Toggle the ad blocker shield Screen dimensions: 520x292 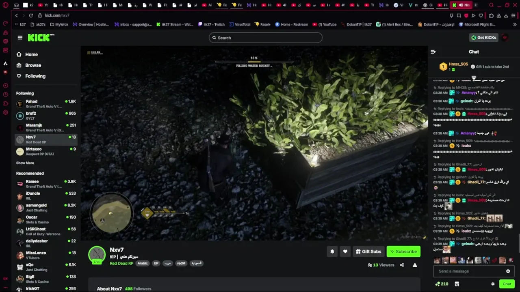[466, 15]
